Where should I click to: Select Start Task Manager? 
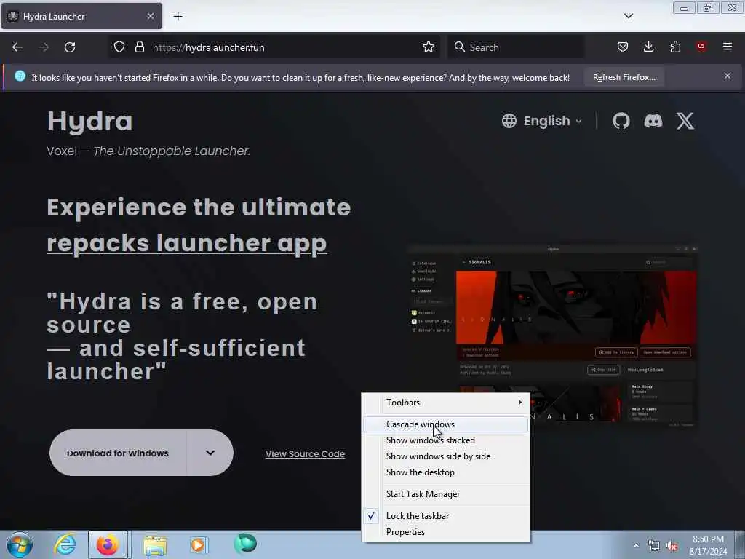446,494
